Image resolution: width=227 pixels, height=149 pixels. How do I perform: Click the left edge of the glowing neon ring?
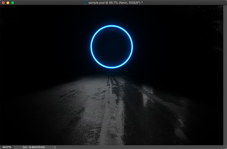tap(91, 47)
